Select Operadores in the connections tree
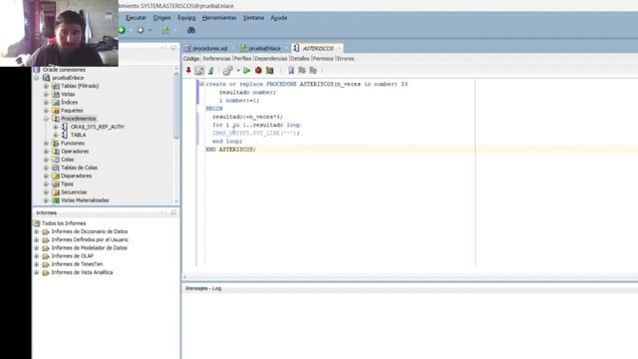This screenshot has width=638, height=359. click(x=75, y=152)
